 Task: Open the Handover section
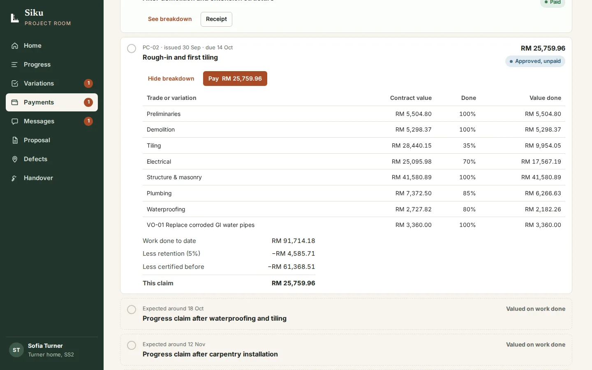[52, 178]
